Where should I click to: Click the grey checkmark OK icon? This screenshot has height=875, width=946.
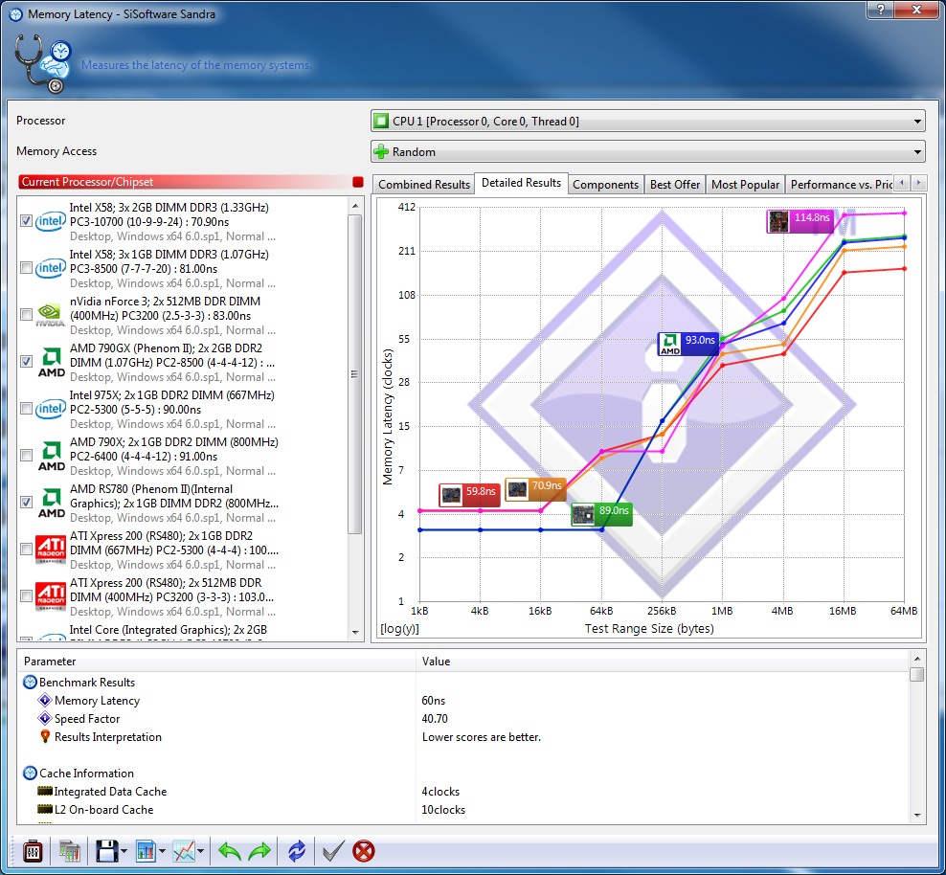tap(333, 851)
